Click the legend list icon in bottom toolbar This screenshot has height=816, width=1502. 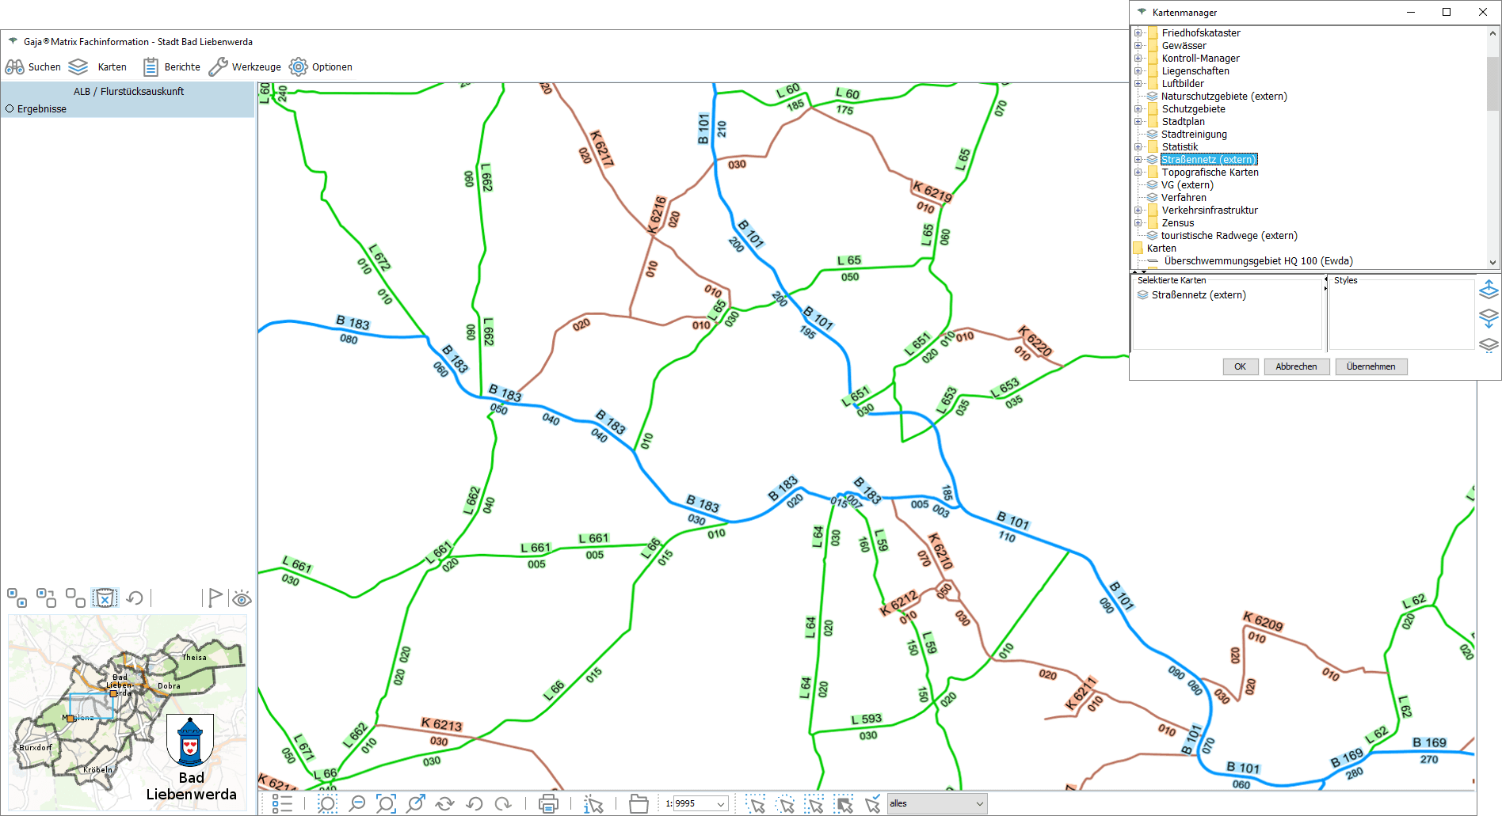tap(282, 803)
